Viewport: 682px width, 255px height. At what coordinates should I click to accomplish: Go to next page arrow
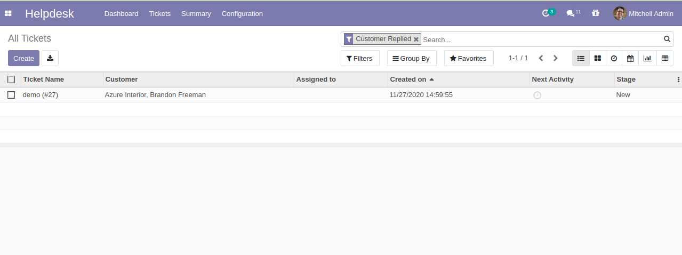[555, 58]
